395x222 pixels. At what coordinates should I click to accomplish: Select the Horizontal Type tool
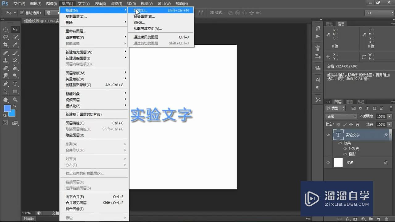click(15, 84)
